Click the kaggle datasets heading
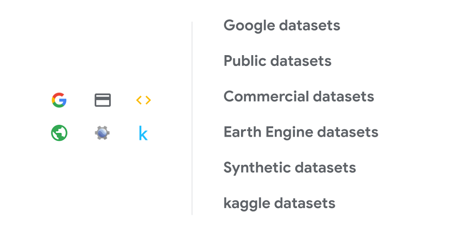This screenshot has height=230, width=460. click(279, 203)
